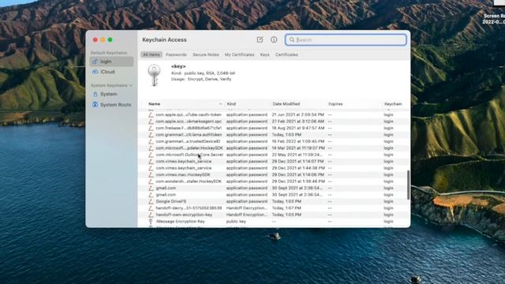Image resolution: width=505 pixels, height=284 pixels.
Task: Click the '21 Jun 2021 at 2:09:34 PM' date cell
Action: pos(298,114)
